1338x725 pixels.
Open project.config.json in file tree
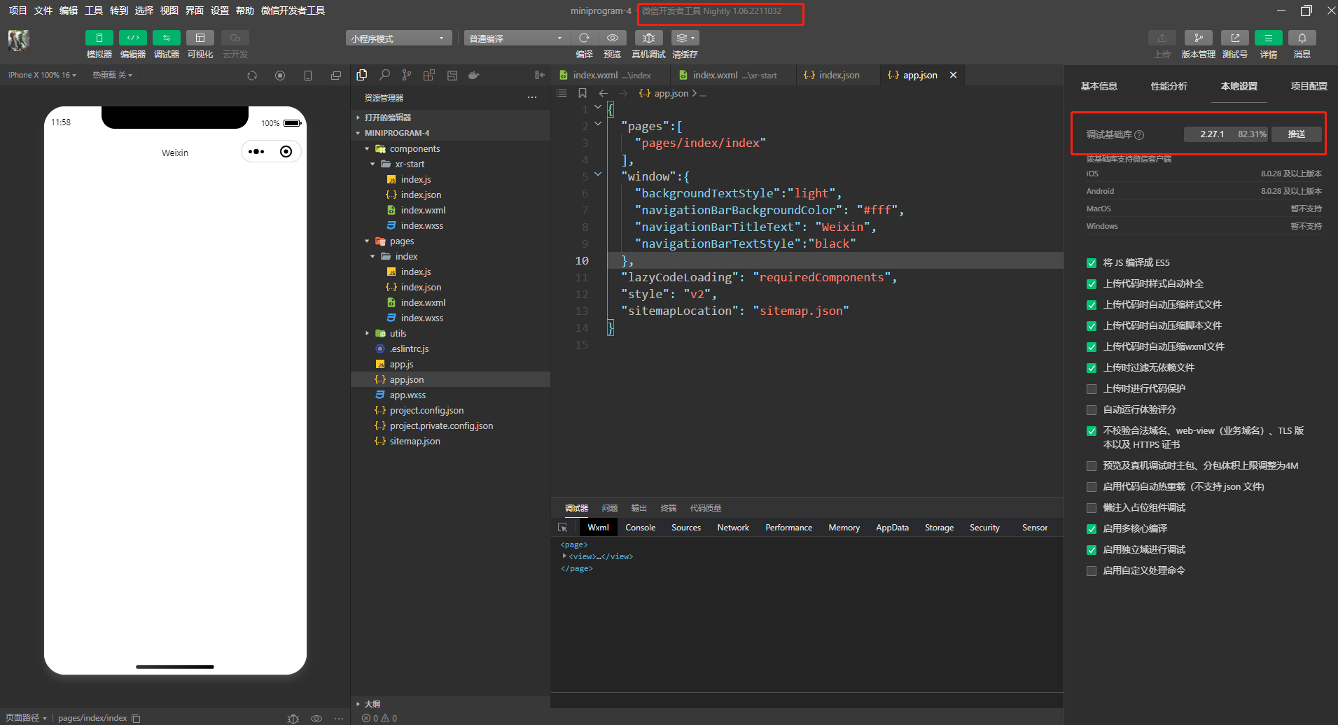coord(426,411)
